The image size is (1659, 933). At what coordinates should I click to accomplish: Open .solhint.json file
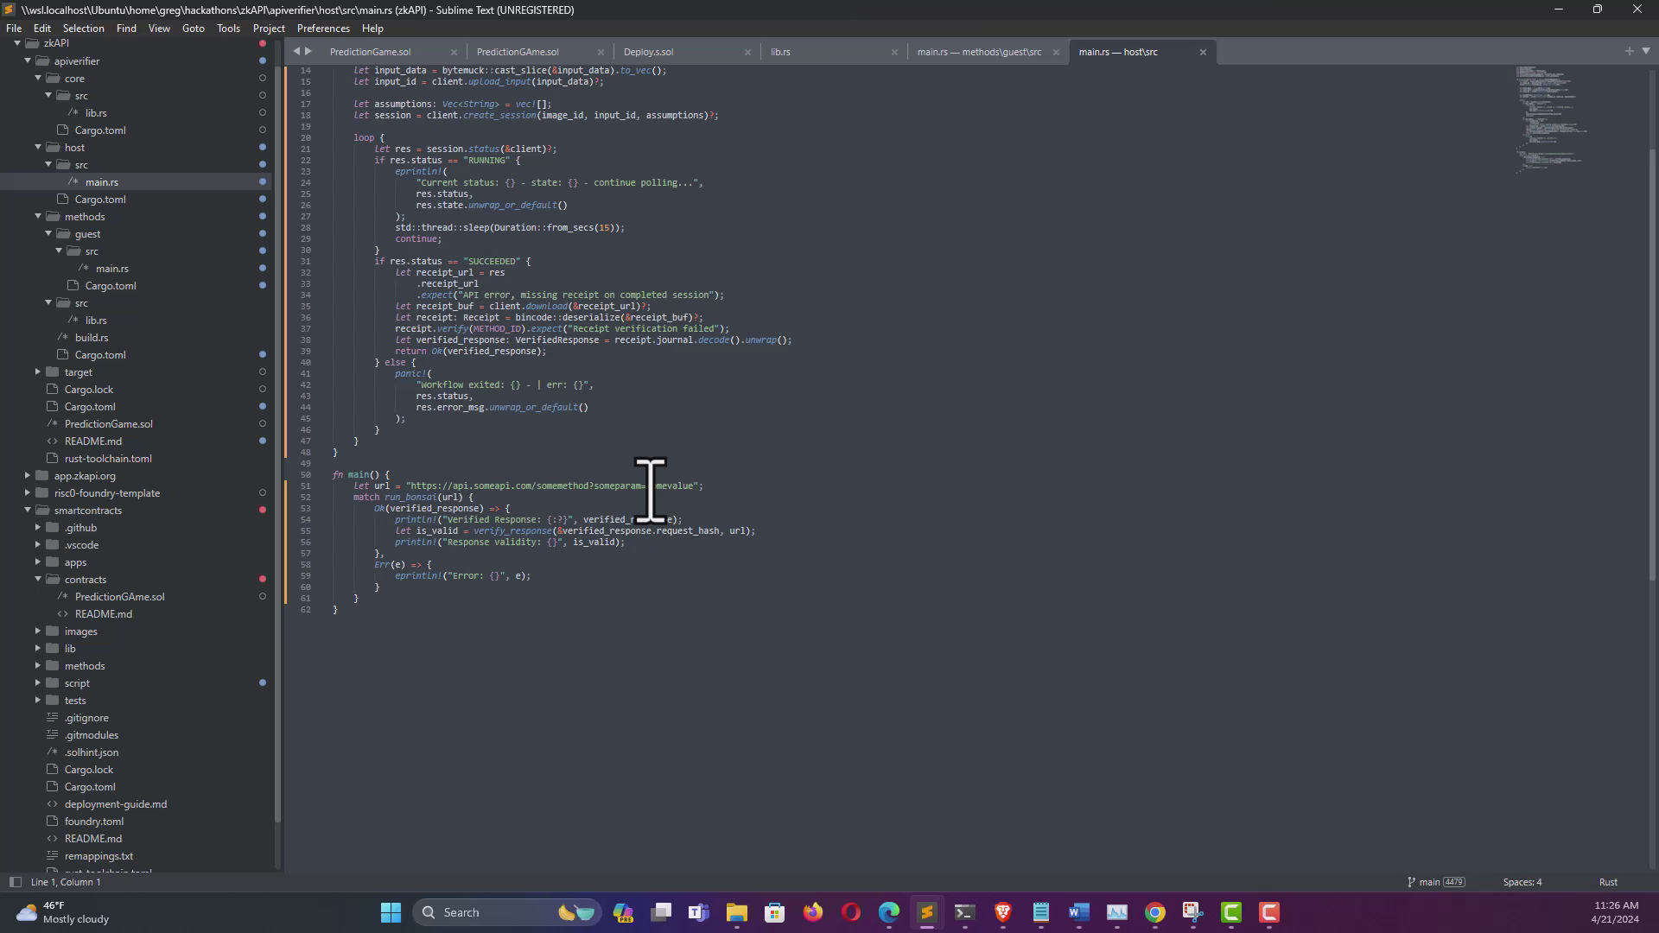click(91, 752)
